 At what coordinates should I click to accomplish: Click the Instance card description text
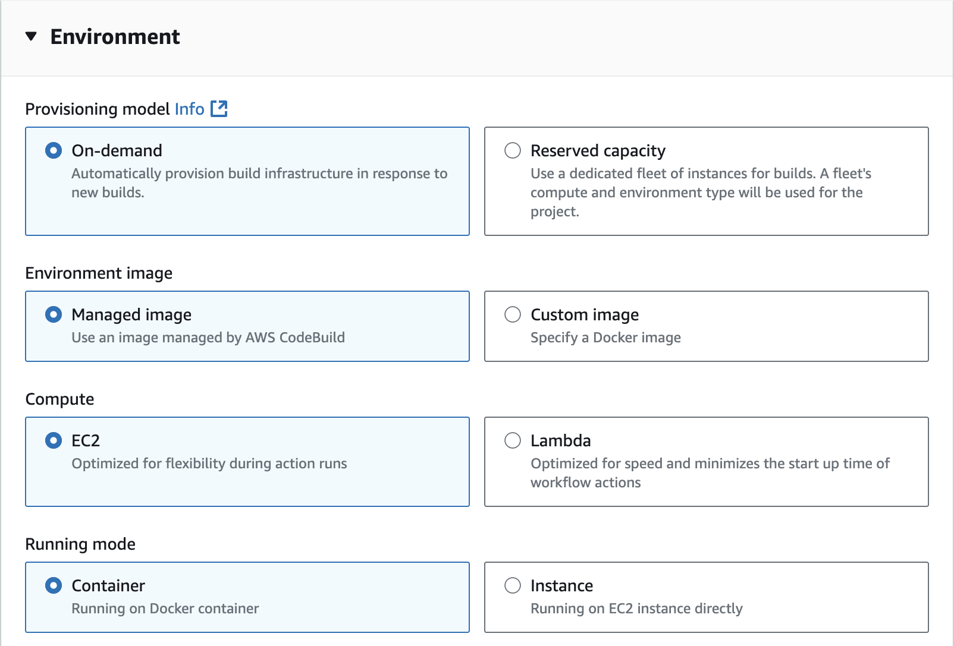[636, 609]
